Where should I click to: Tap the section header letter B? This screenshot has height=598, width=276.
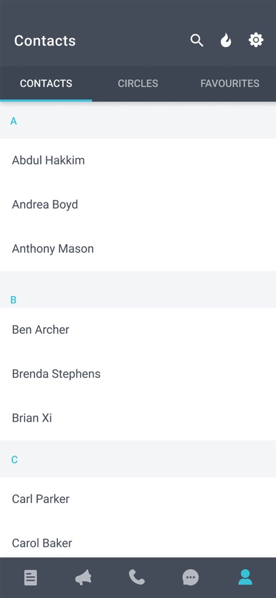coord(13,300)
